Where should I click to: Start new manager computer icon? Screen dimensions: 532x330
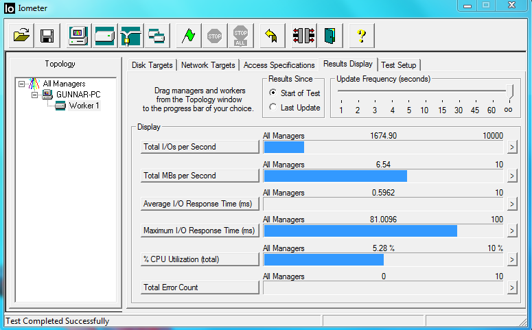pyautogui.click(x=78, y=36)
